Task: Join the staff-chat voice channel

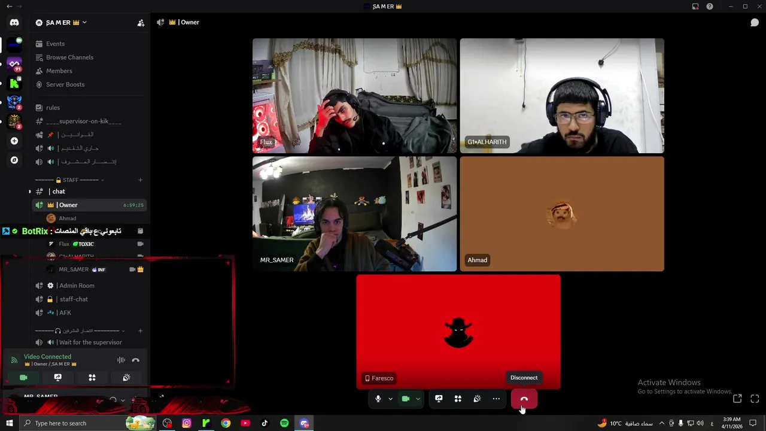Action: tap(90, 299)
